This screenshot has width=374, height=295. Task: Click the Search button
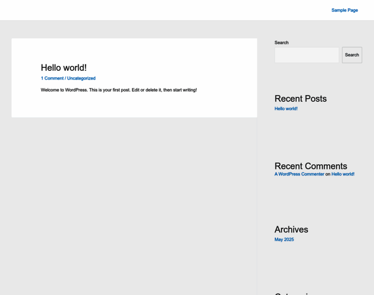point(352,55)
